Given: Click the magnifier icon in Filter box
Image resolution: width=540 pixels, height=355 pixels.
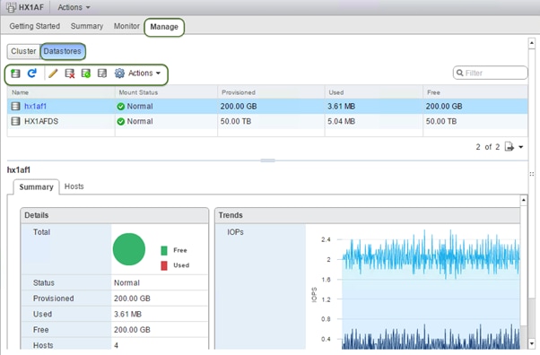Looking at the screenshot, I should 460,73.
